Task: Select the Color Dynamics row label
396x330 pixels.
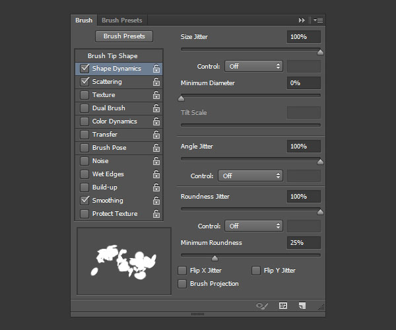Action: click(x=114, y=121)
